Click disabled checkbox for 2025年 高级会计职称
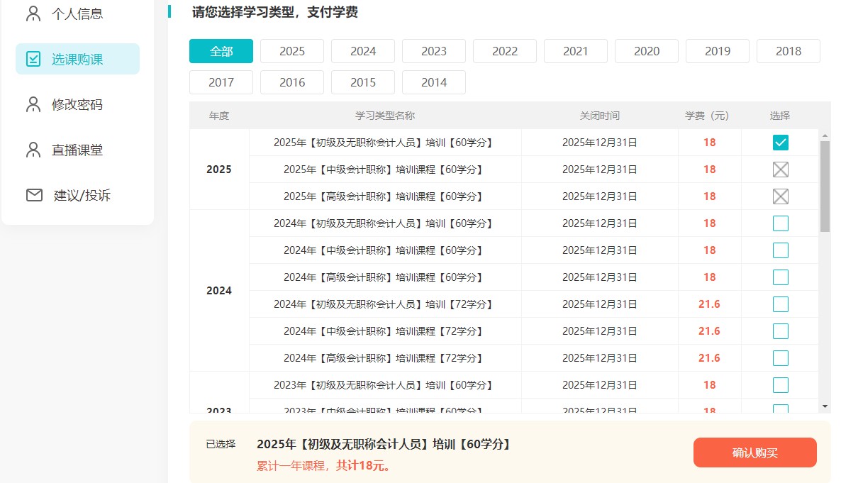Screen dimensions: 841x483 pyautogui.click(x=781, y=196)
